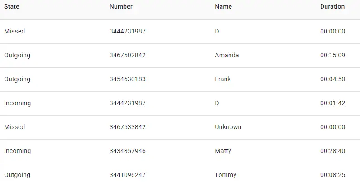Select phone number 3434857946
360x182 pixels.
pos(128,151)
